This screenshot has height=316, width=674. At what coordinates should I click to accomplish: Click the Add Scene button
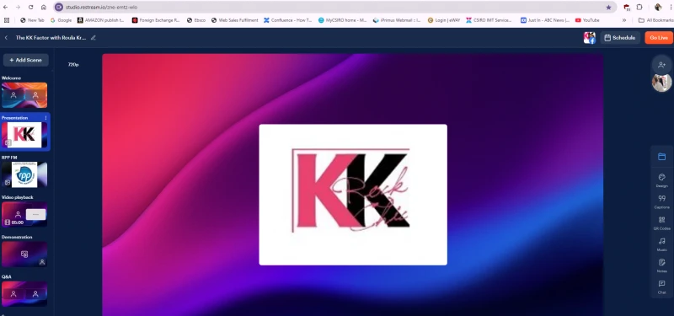pos(26,60)
